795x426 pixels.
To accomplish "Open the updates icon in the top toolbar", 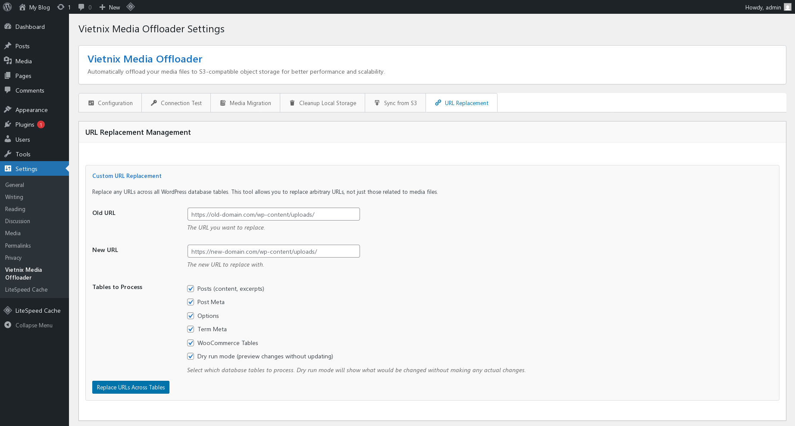I will pyautogui.click(x=61, y=7).
